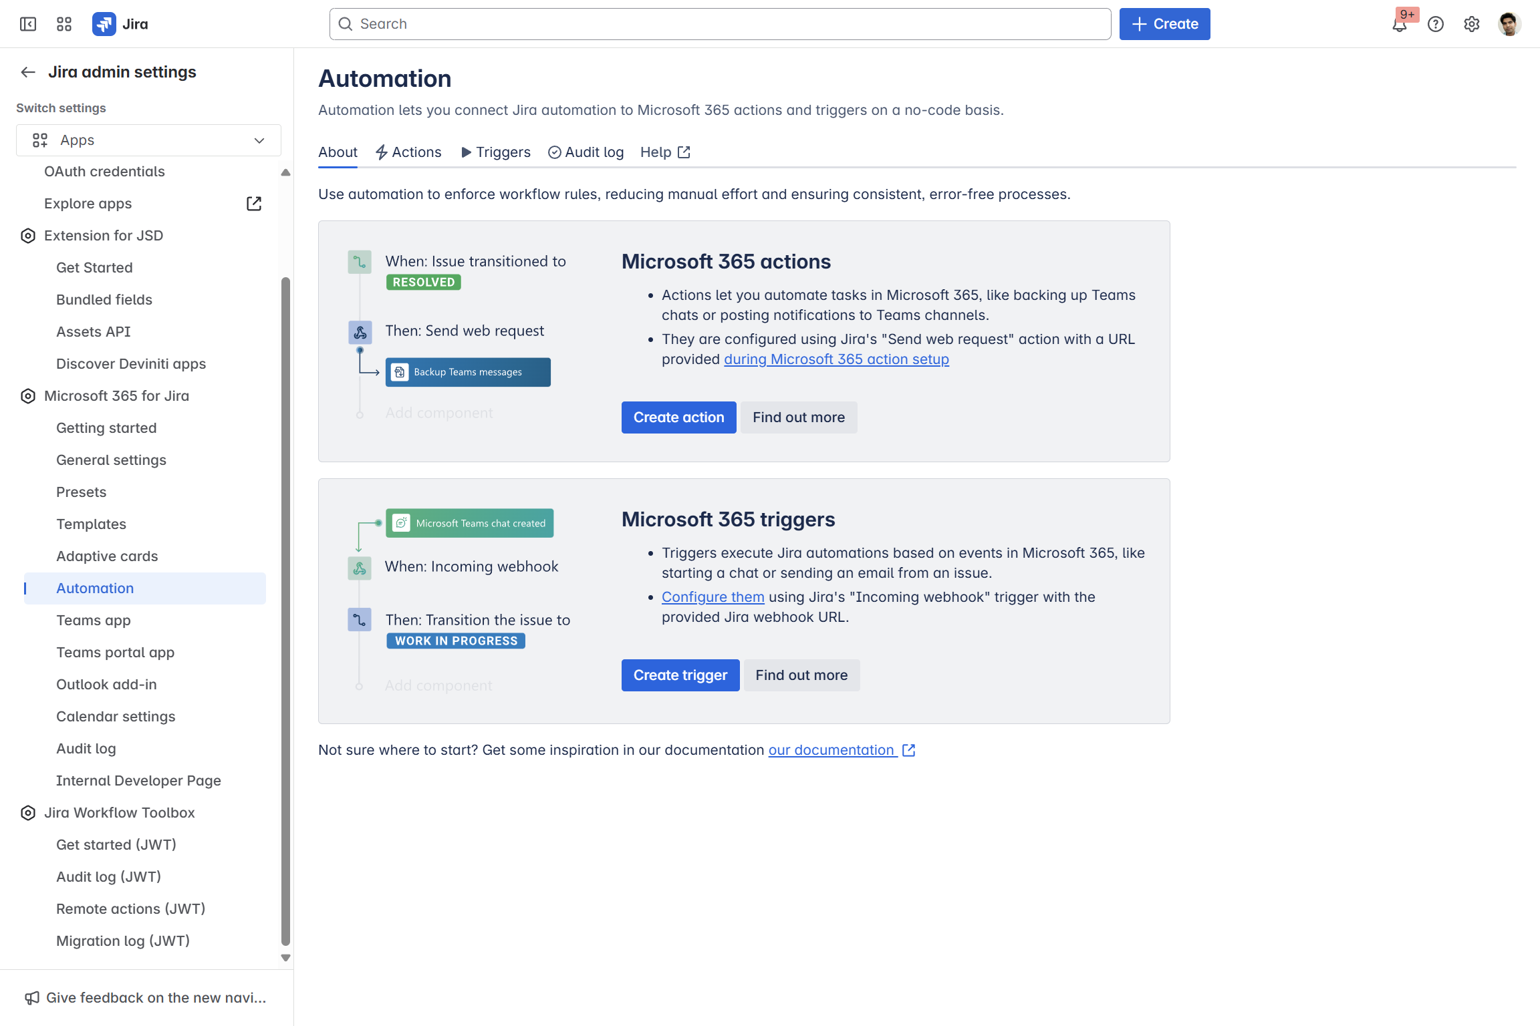Open the Microsoft 365 action setup link
Screen dimensions: 1540x1026
836,359
